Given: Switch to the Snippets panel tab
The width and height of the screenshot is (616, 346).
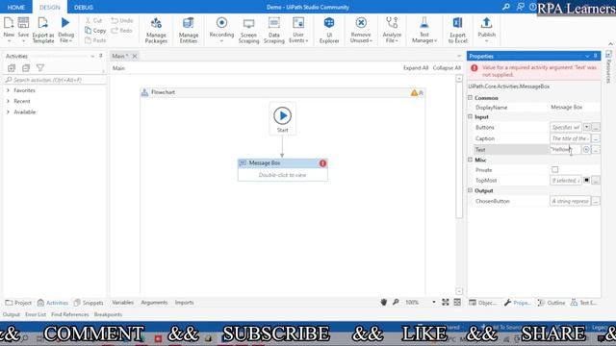Looking at the screenshot, I should pos(89,303).
